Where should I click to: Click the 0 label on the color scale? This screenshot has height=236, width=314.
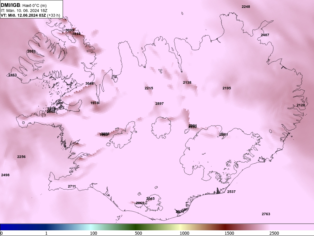pyautogui.click(x=2, y=233)
